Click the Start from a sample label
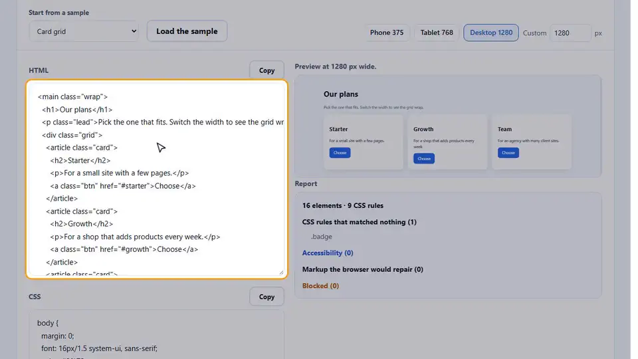The height and width of the screenshot is (359, 638). click(58, 13)
